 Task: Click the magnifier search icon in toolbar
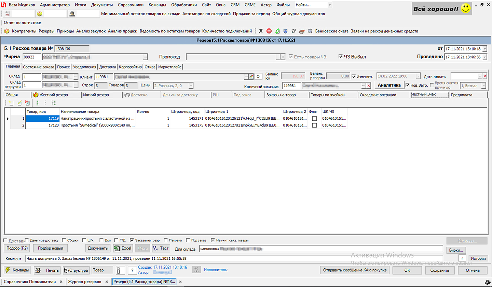[310, 31]
